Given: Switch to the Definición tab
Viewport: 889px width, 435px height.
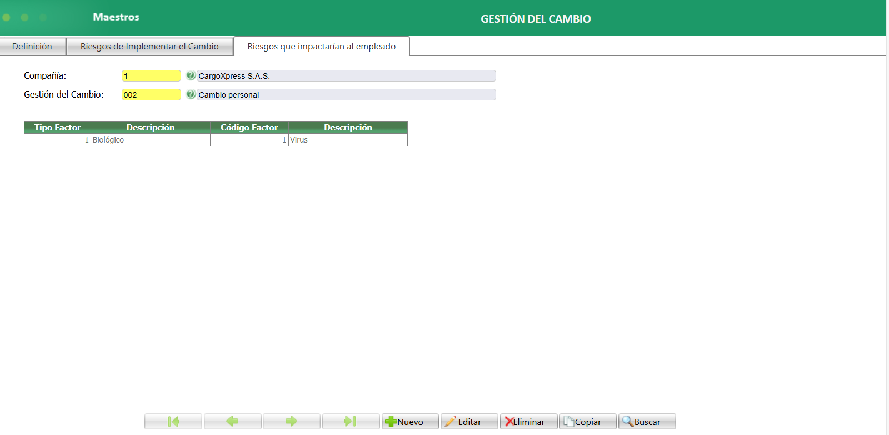Looking at the screenshot, I should [x=32, y=47].
